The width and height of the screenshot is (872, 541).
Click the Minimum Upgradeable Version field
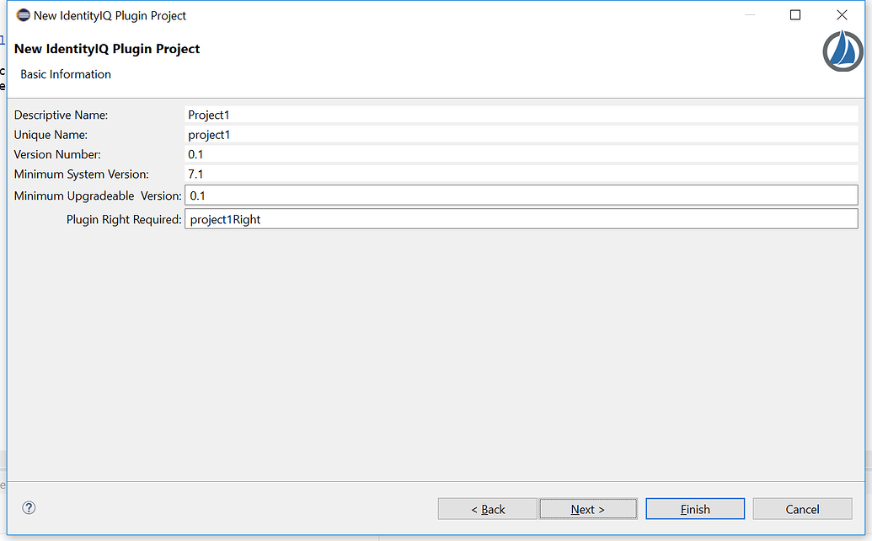coord(506,195)
